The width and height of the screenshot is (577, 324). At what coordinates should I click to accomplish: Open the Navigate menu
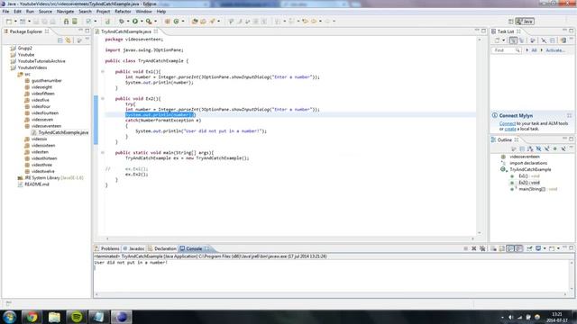coord(65,12)
